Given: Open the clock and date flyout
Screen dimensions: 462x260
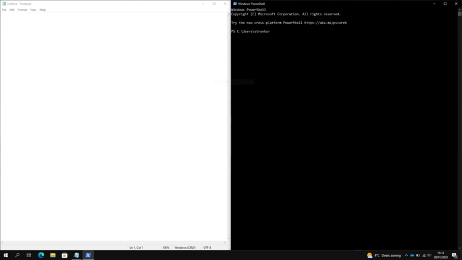Looking at the screenshot, I should 441,255.
